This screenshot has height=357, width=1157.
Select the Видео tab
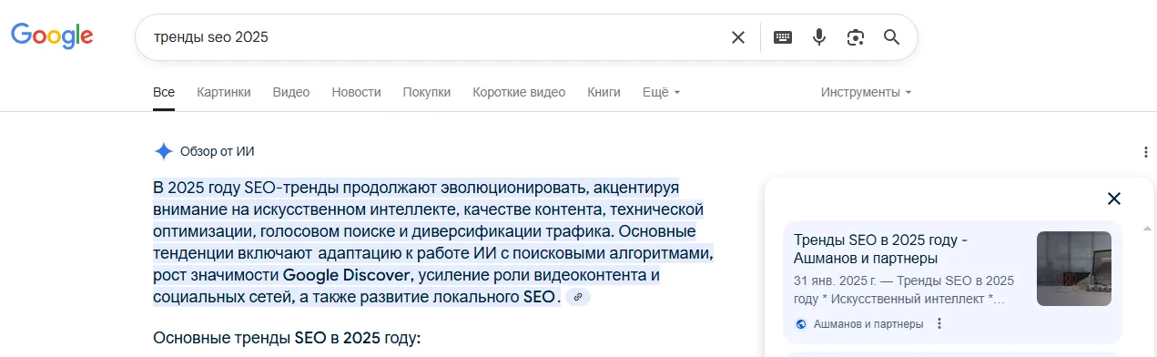tap(291, 92)
